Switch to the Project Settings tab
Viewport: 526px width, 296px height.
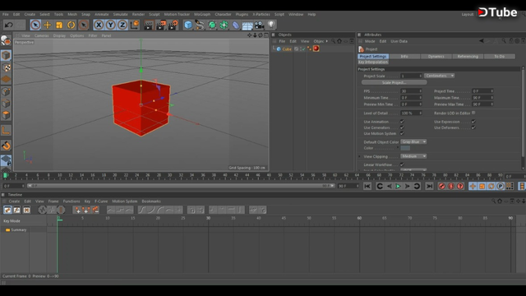[x=373, y=57]
